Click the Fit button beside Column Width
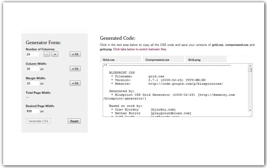Screen dimensions: 267x168 (x=75, y=69)
